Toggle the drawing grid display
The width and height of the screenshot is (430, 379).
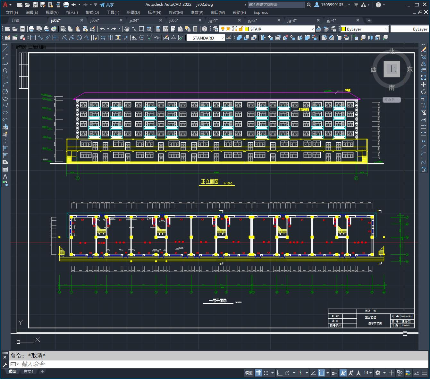[258, 373]
